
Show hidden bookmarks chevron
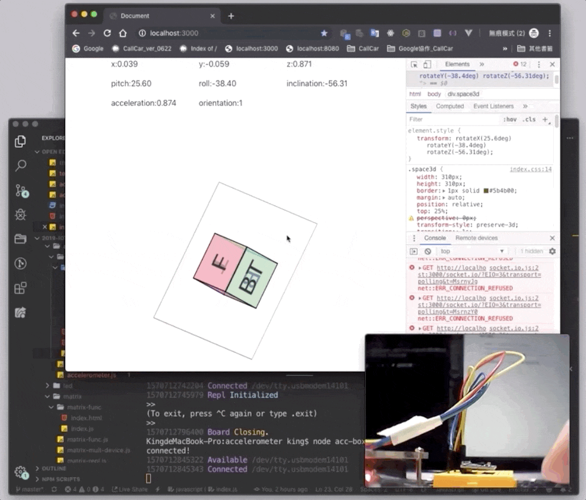[505, 49]
